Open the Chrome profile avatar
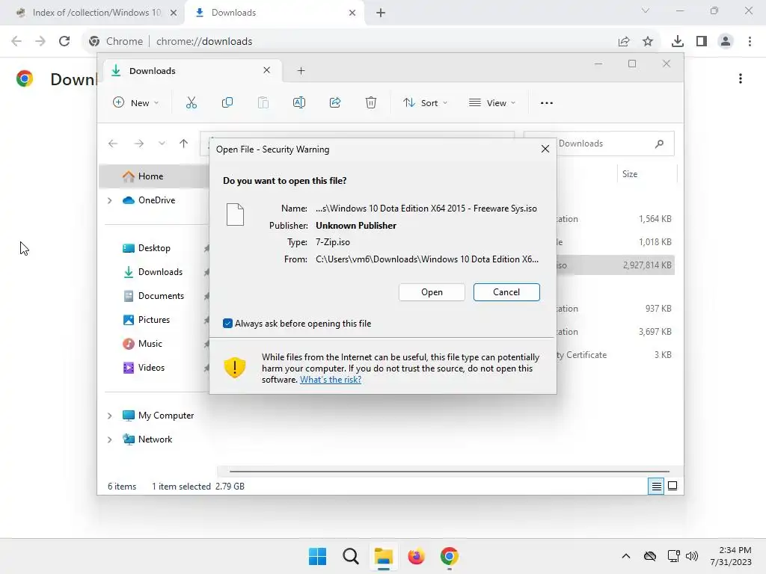Image resolution: width=766 pixels, height=574 pixels. point(726,42)
